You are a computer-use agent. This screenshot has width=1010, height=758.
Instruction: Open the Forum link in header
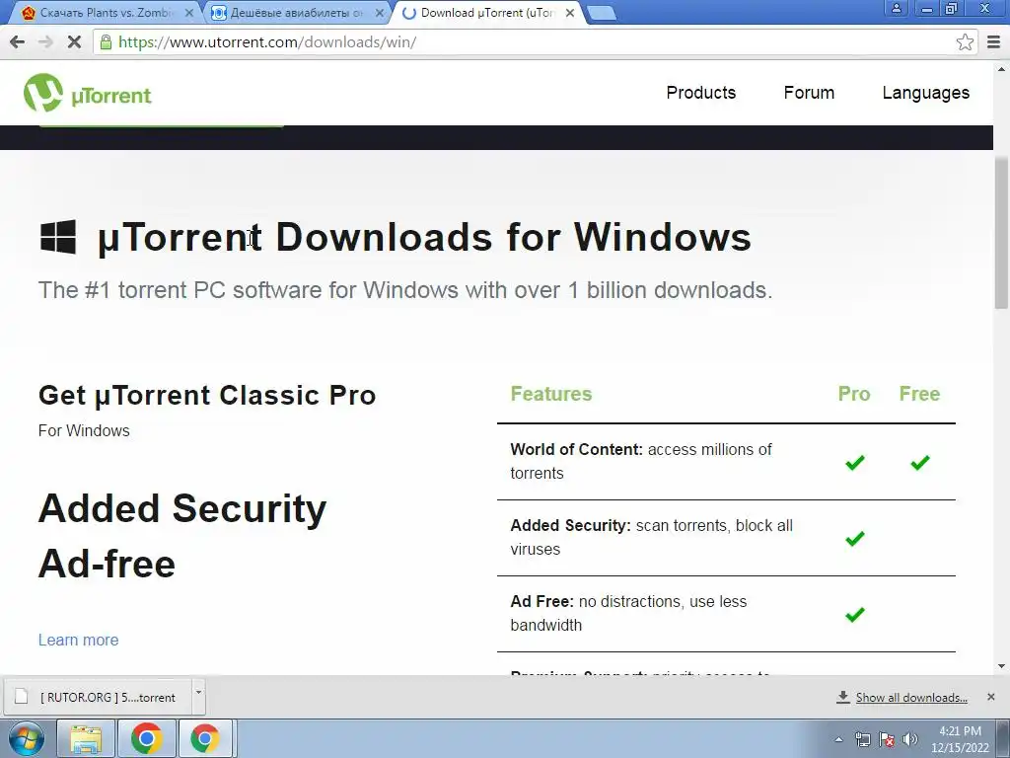click(x=809, y=93)
